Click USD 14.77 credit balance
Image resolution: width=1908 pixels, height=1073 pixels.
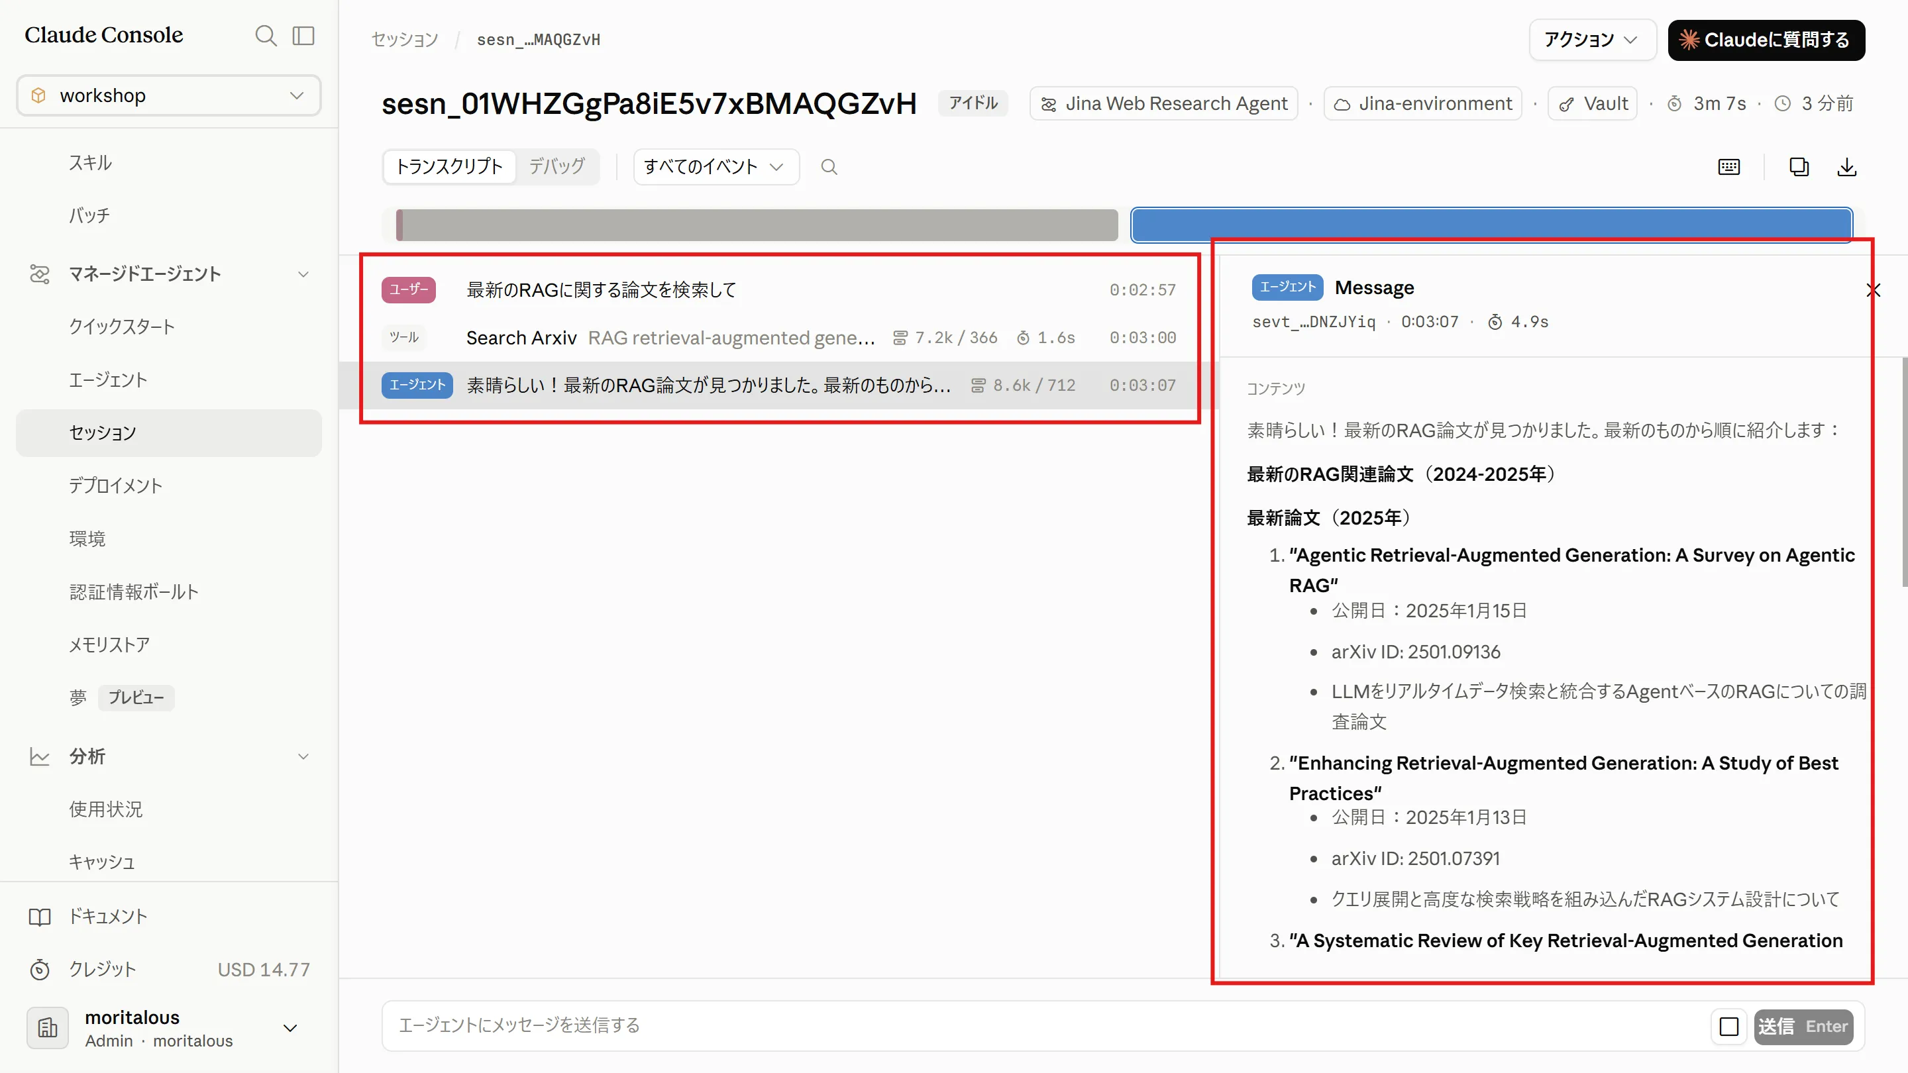coord(264,969)
